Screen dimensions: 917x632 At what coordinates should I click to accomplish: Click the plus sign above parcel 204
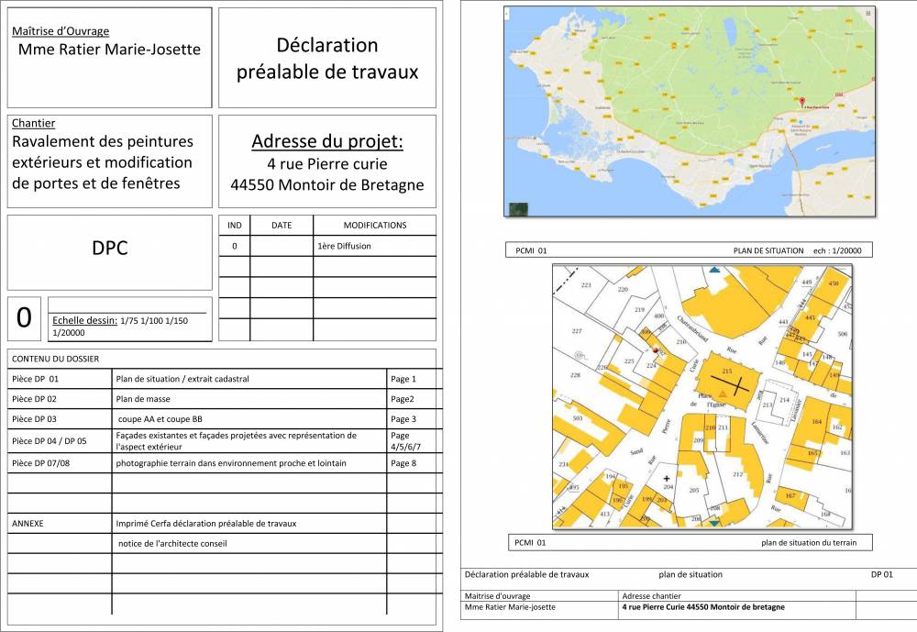coord(667,478)
